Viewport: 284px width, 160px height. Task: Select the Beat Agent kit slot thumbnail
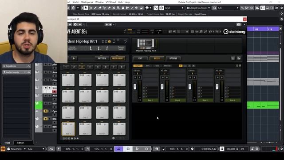pyautogui.click(x=146, y=44)
